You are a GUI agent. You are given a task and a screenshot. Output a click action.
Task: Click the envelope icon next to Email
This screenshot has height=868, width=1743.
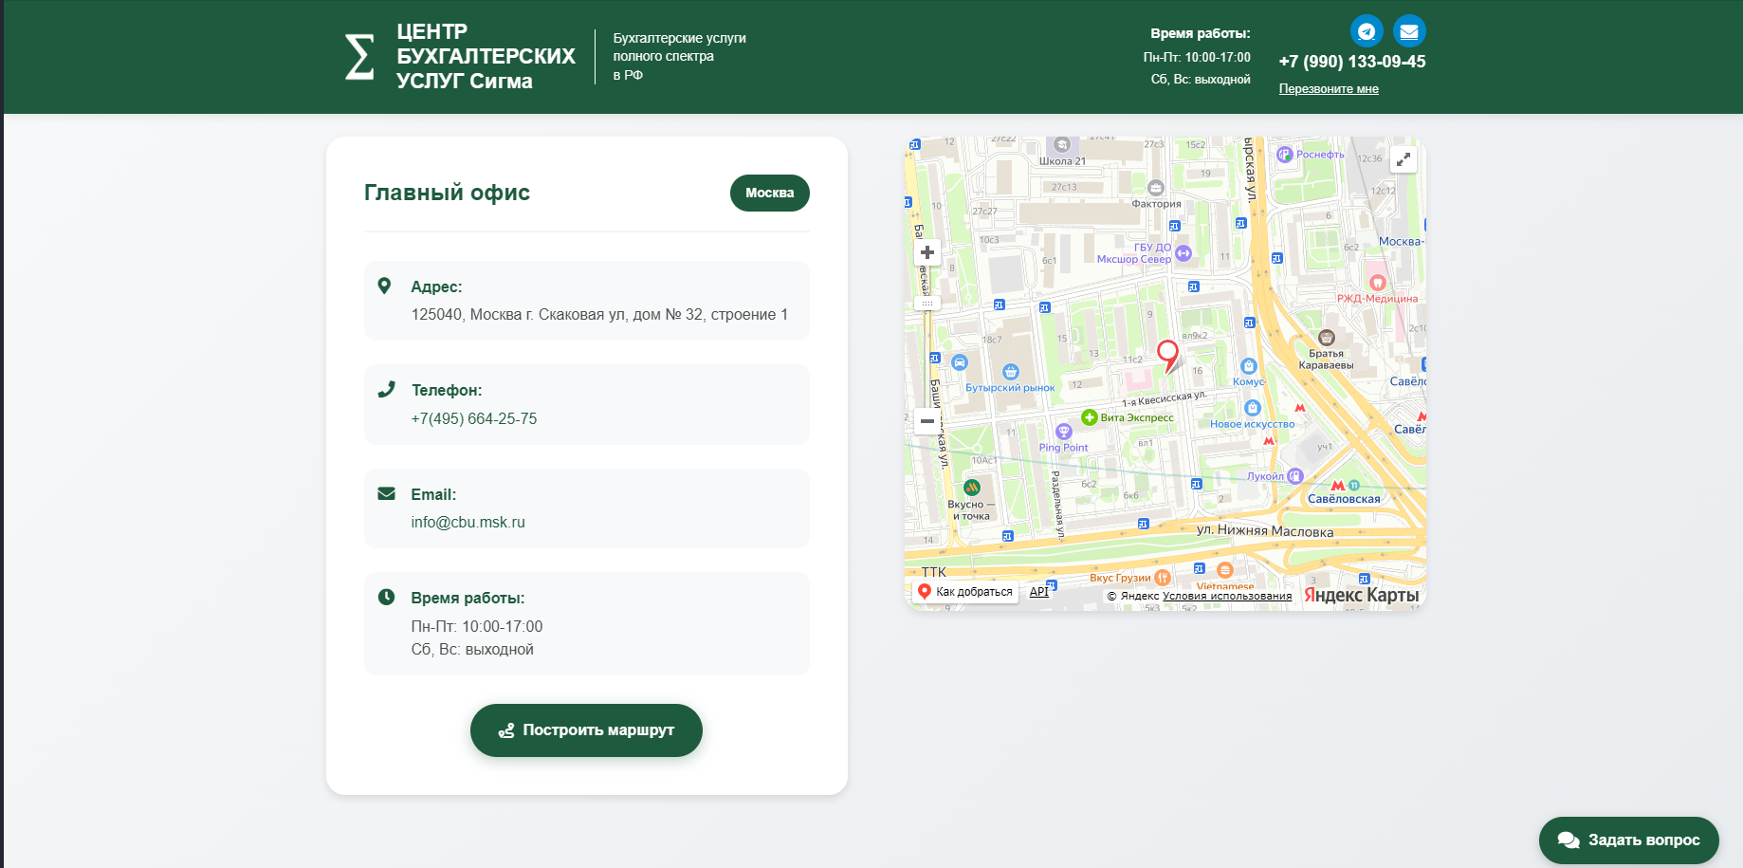pos(386,493)
